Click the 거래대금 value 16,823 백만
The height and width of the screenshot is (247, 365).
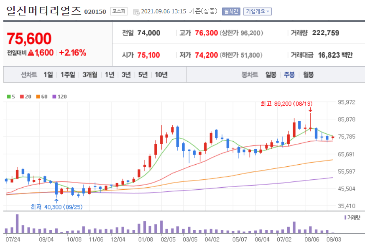click(335, 55)
